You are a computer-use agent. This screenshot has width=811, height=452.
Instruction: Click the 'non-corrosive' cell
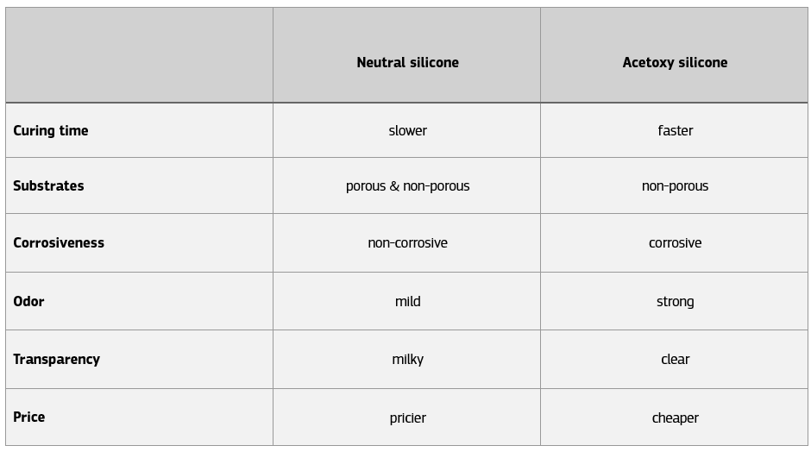[x=407, y=242]
